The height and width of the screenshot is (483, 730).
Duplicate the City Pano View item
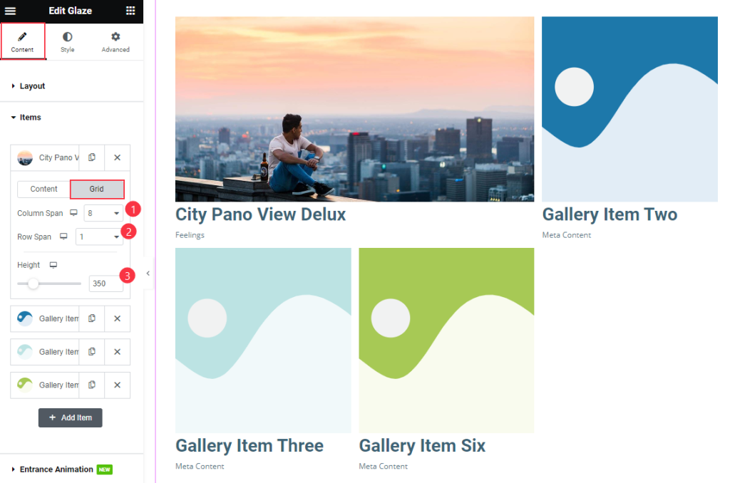click(92, 157)
